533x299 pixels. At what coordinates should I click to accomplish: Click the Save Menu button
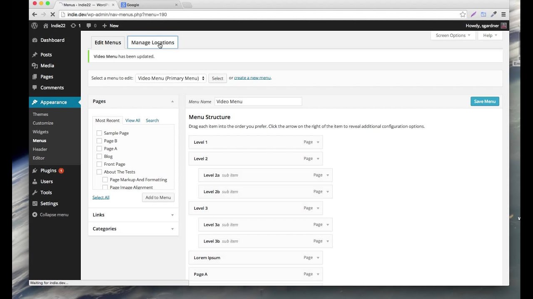(x=485, y=101)
